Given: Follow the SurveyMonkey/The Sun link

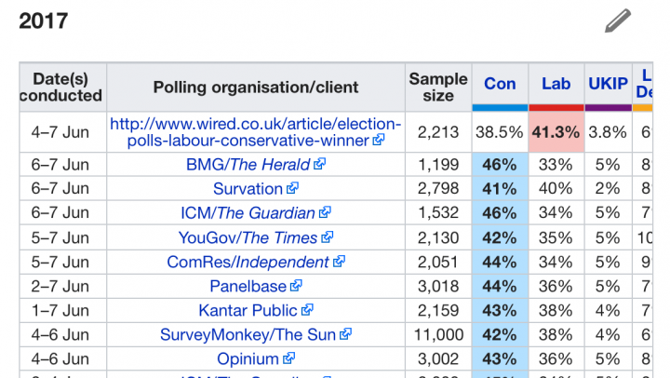Looking at the screenshot, I should [248, 334].
